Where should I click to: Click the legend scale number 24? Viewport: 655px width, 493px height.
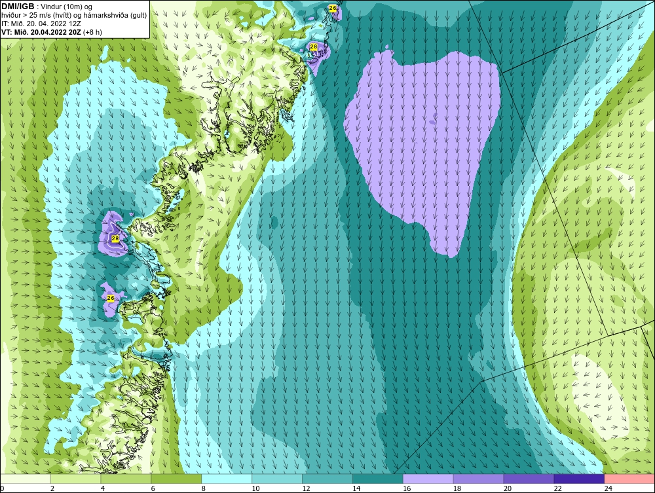[608, 488]
